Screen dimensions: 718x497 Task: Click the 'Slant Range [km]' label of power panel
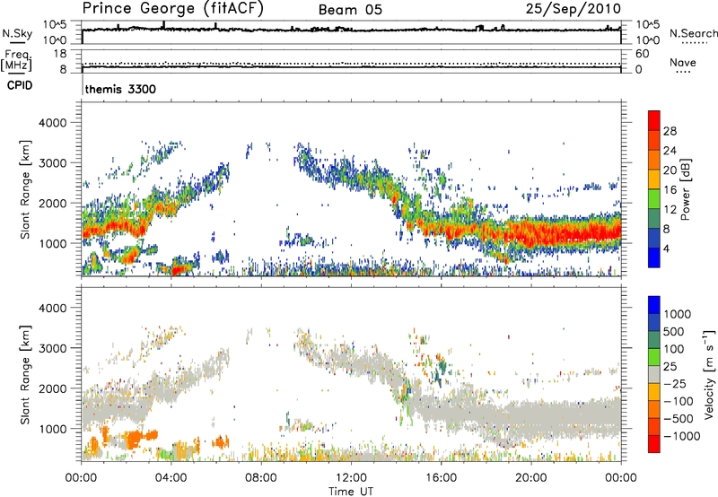pyautogui.click(x=25, y=189)
